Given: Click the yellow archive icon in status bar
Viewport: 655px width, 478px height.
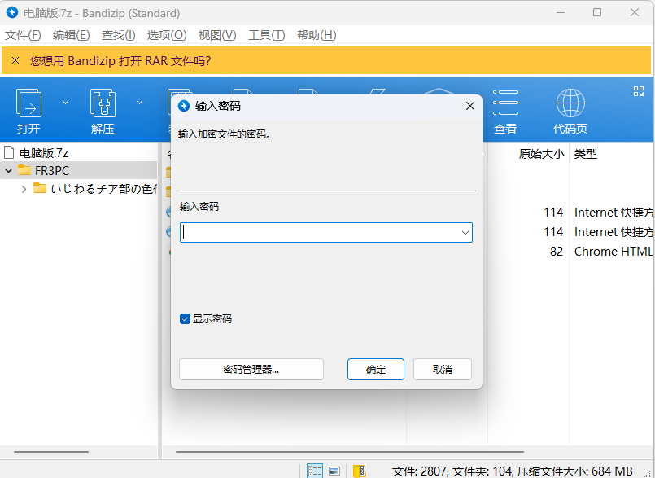Looking at the screenshot, I should pyautogui.click(x=358, y=471).
